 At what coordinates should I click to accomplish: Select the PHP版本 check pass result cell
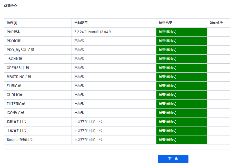point(182,32)
